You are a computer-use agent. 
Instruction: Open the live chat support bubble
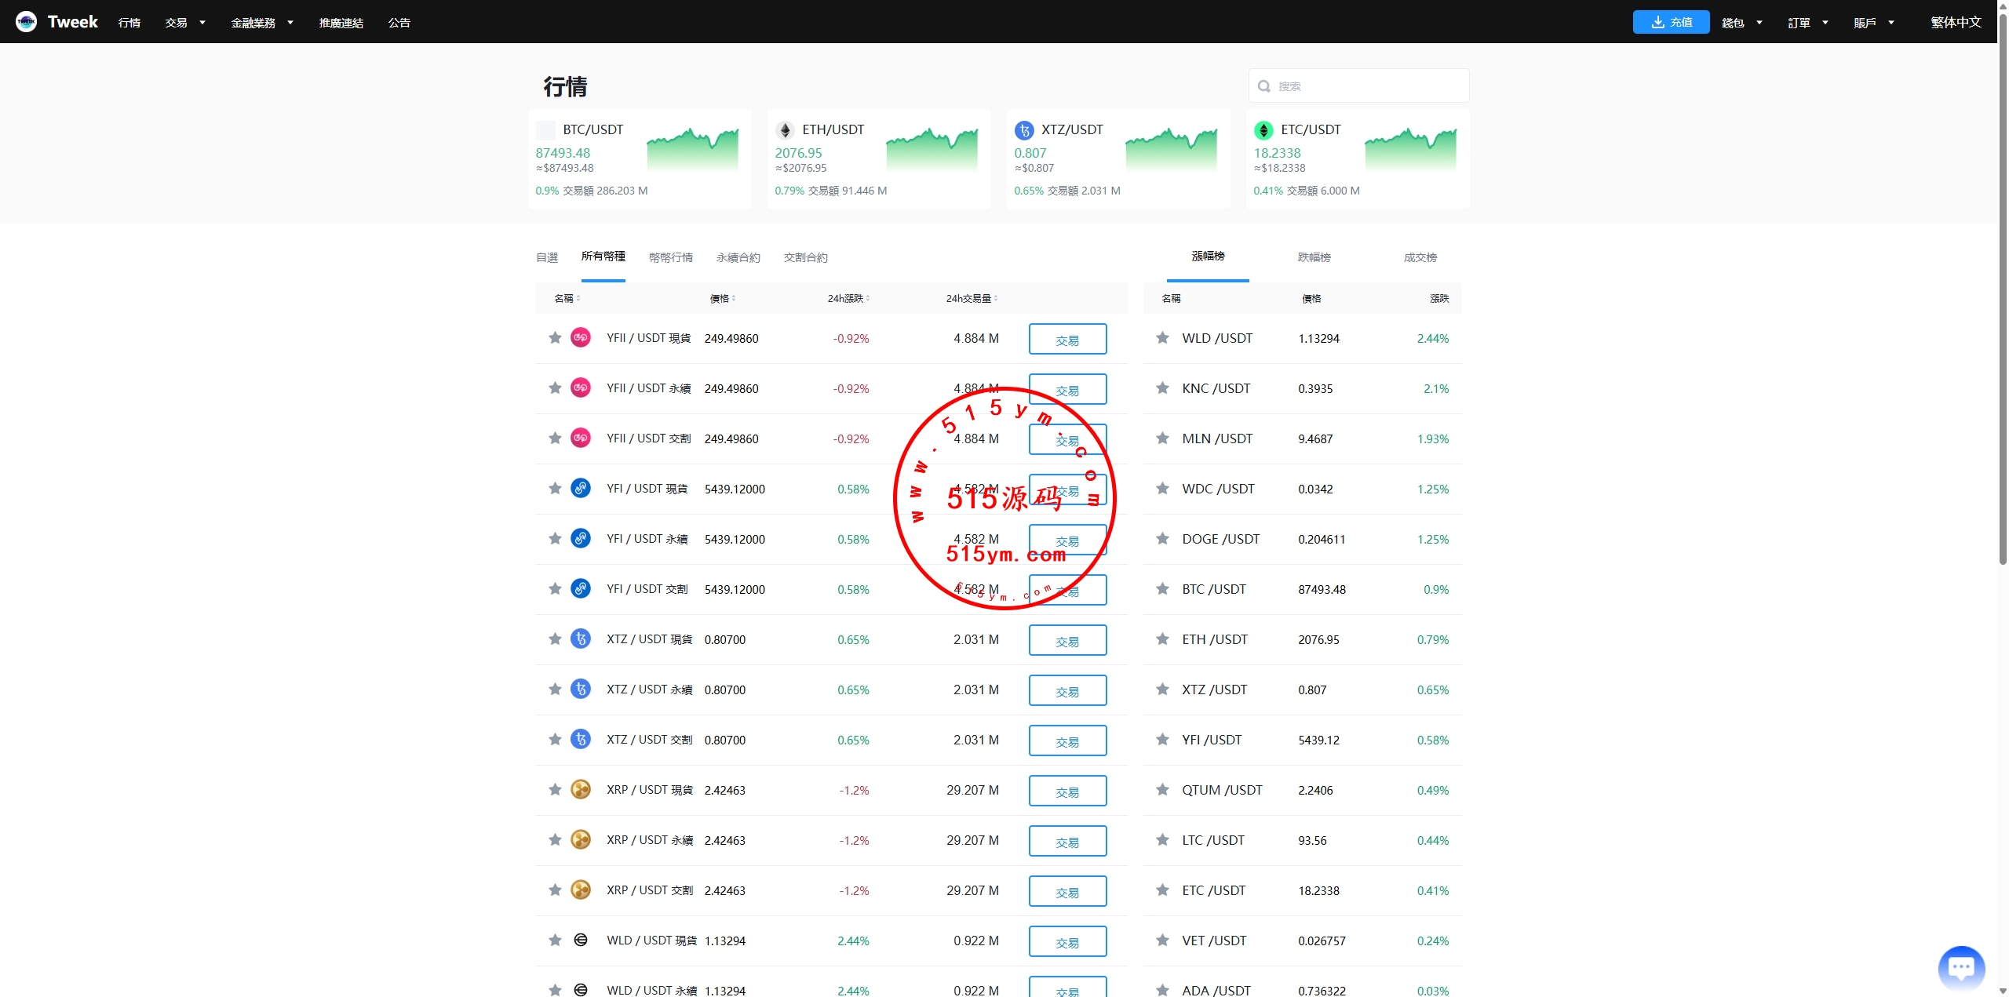[1960, 968]
